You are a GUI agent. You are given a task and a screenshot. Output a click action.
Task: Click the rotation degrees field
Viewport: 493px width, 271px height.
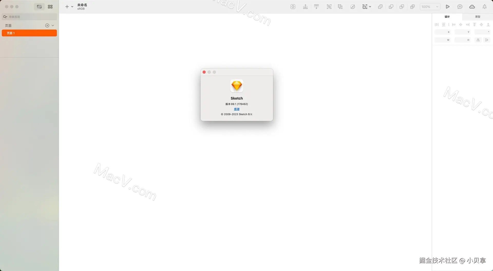[x=482, y=32]
